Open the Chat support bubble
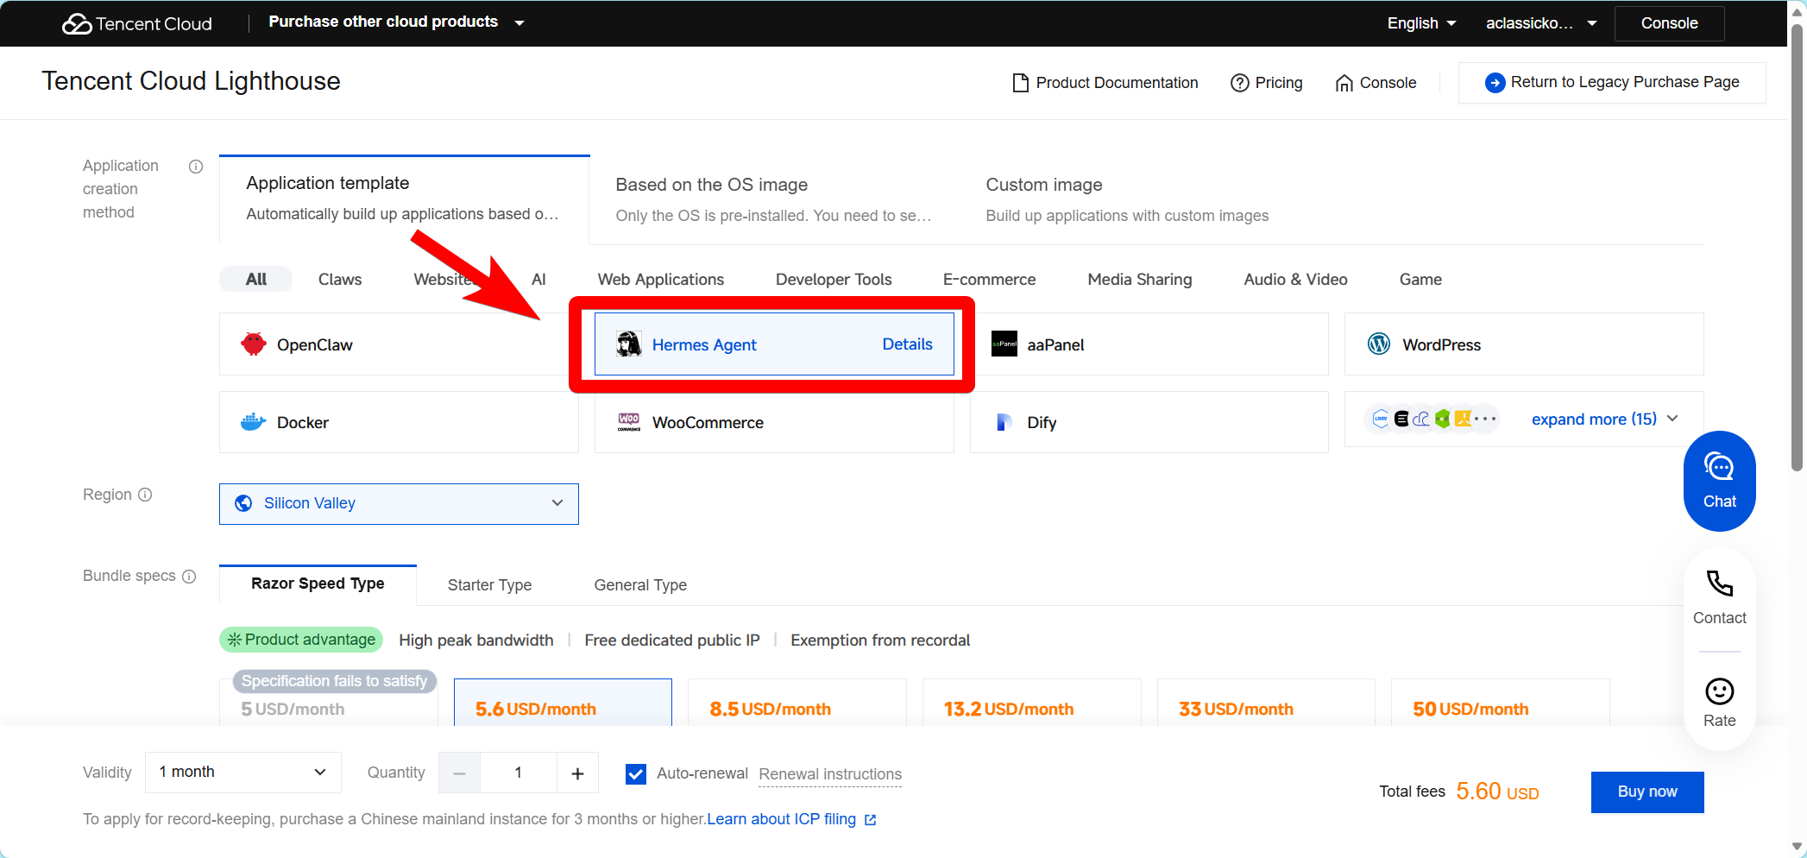 click(x=1719, y=481)
